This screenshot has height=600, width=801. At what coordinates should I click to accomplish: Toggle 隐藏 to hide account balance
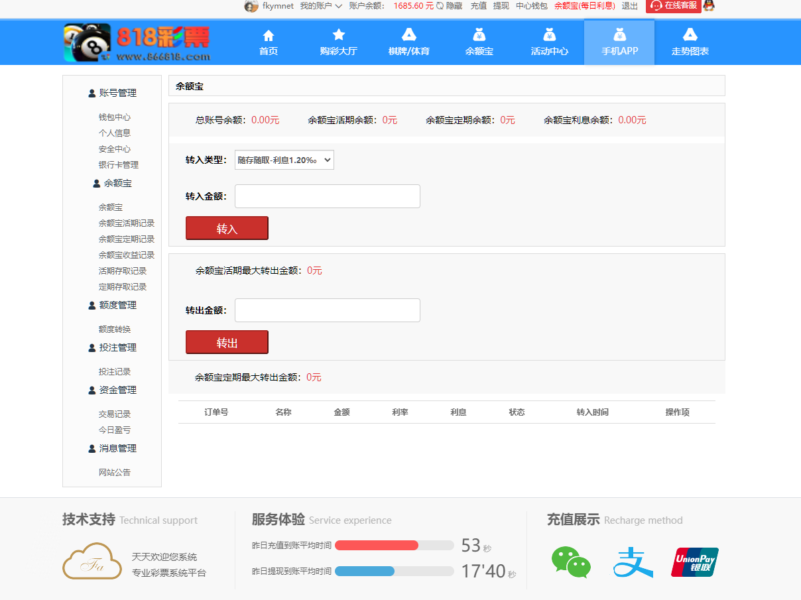pos(454,6)
